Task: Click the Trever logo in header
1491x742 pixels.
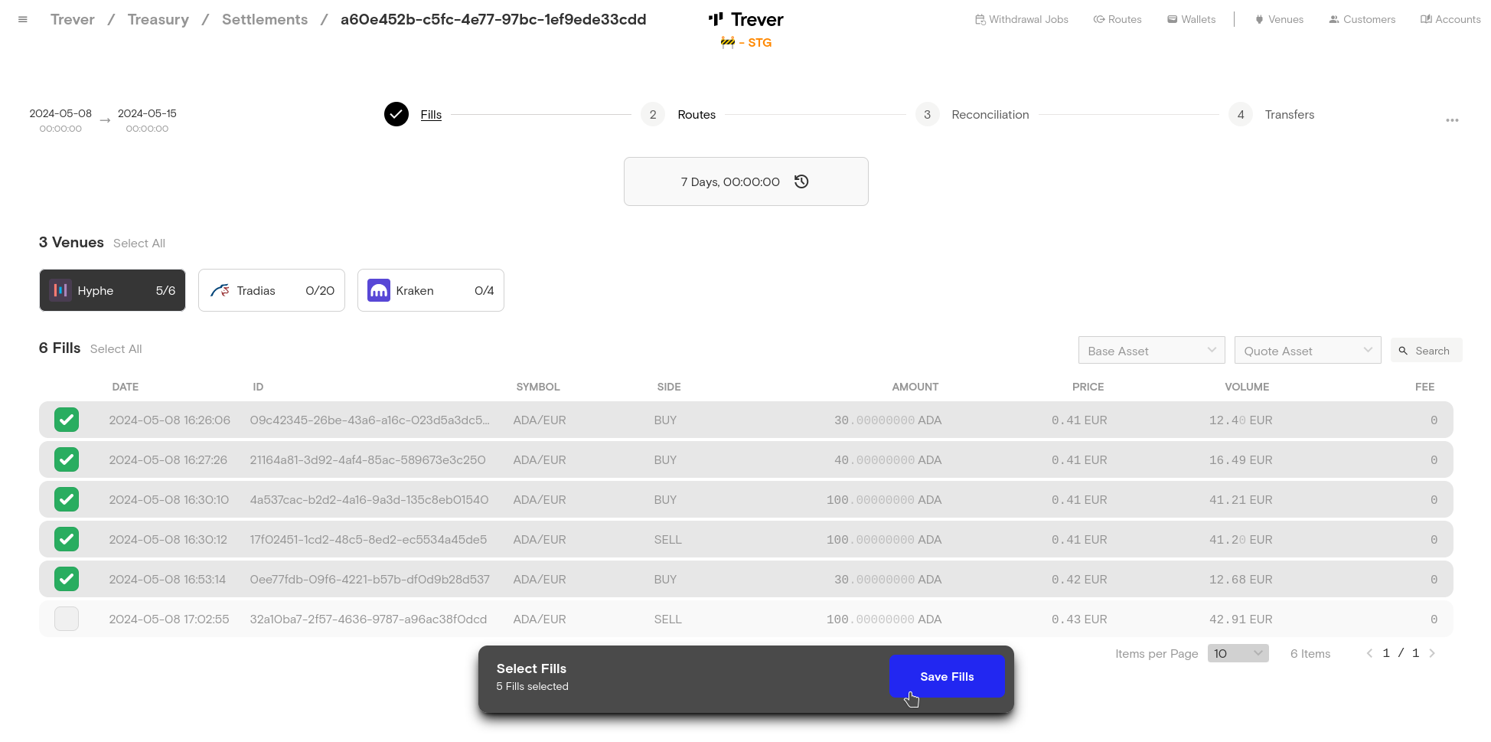Action: [745, 20]
